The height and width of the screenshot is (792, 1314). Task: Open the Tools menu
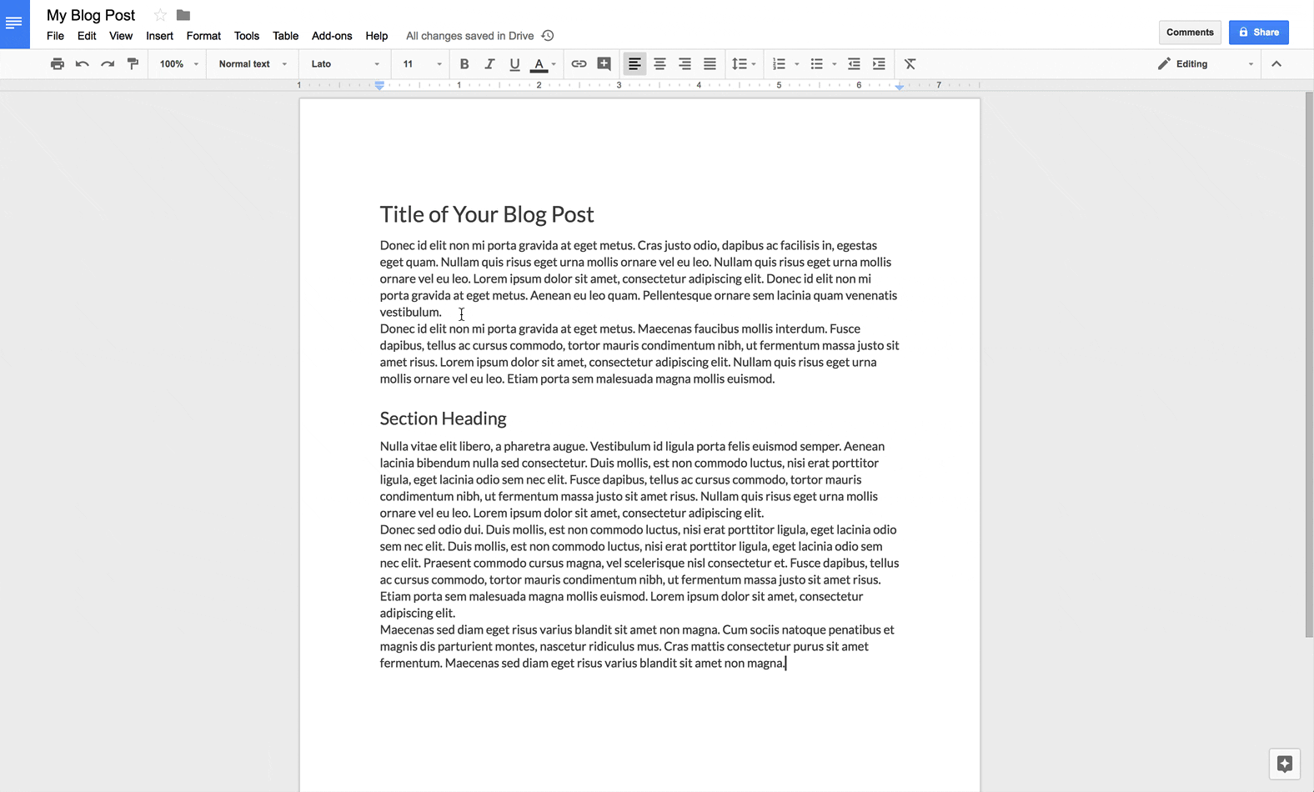pyautogui.click(x=247, y=36)
